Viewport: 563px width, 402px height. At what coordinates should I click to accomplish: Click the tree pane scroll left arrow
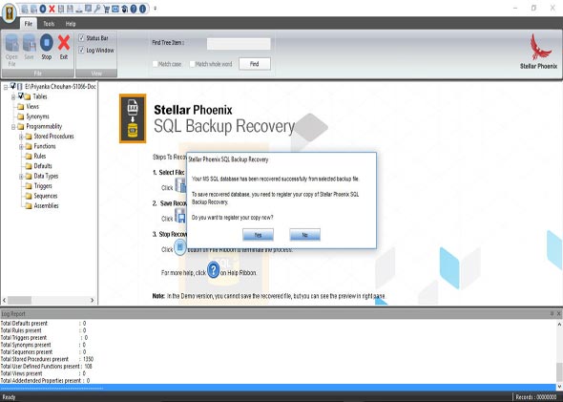click(x=5, y=300)
